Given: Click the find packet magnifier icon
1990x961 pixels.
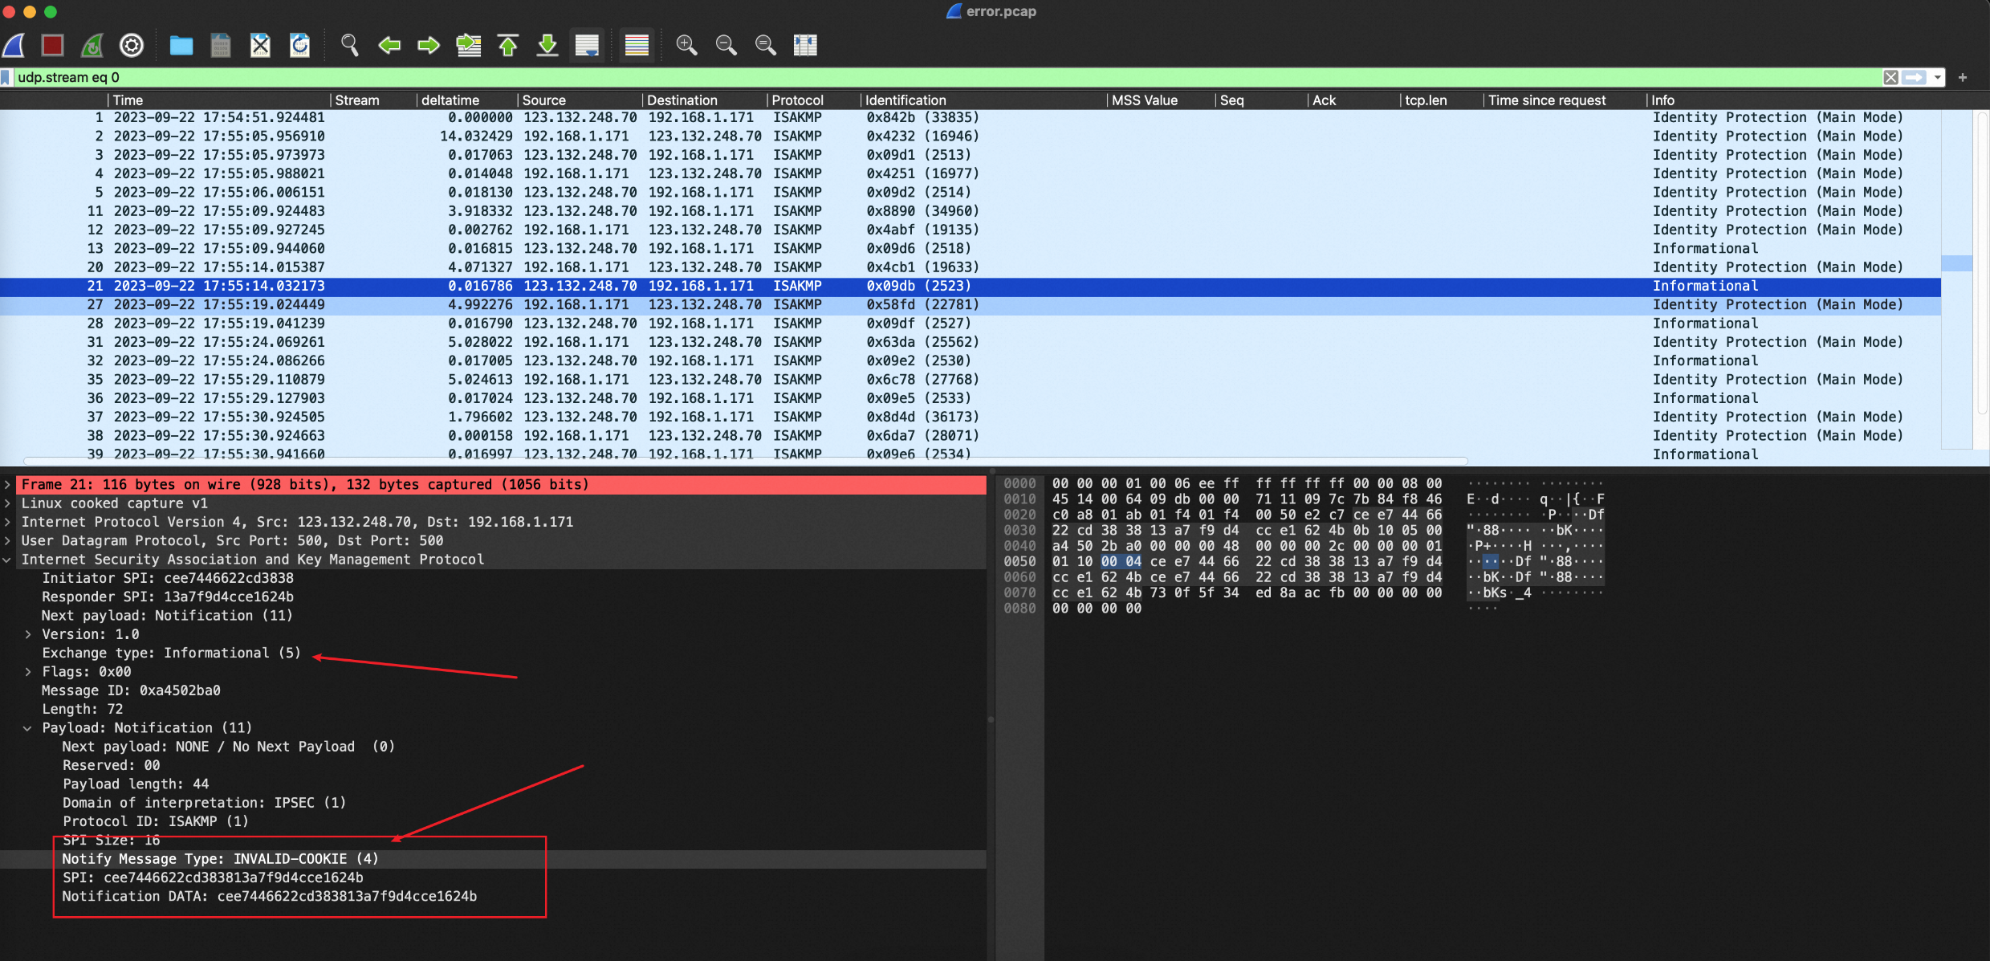Looking at the screenshot, I should (349, 45).
